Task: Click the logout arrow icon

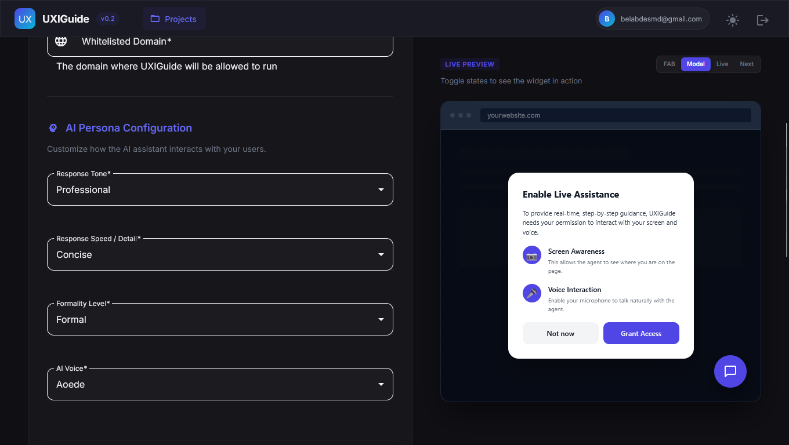Action: click(763, 20)
